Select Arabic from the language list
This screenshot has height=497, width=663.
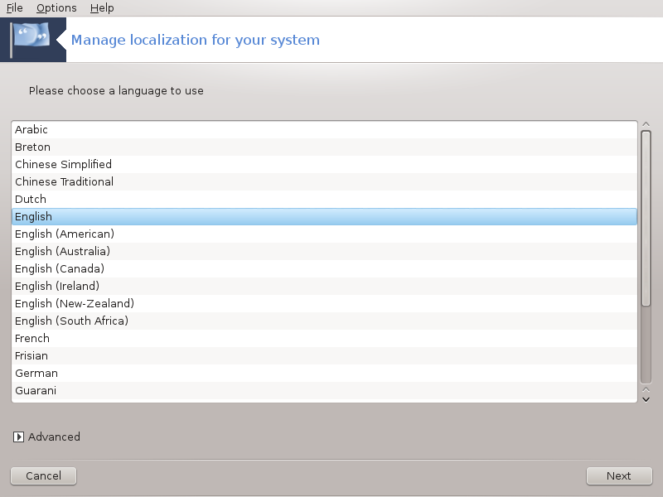[324, 130]
